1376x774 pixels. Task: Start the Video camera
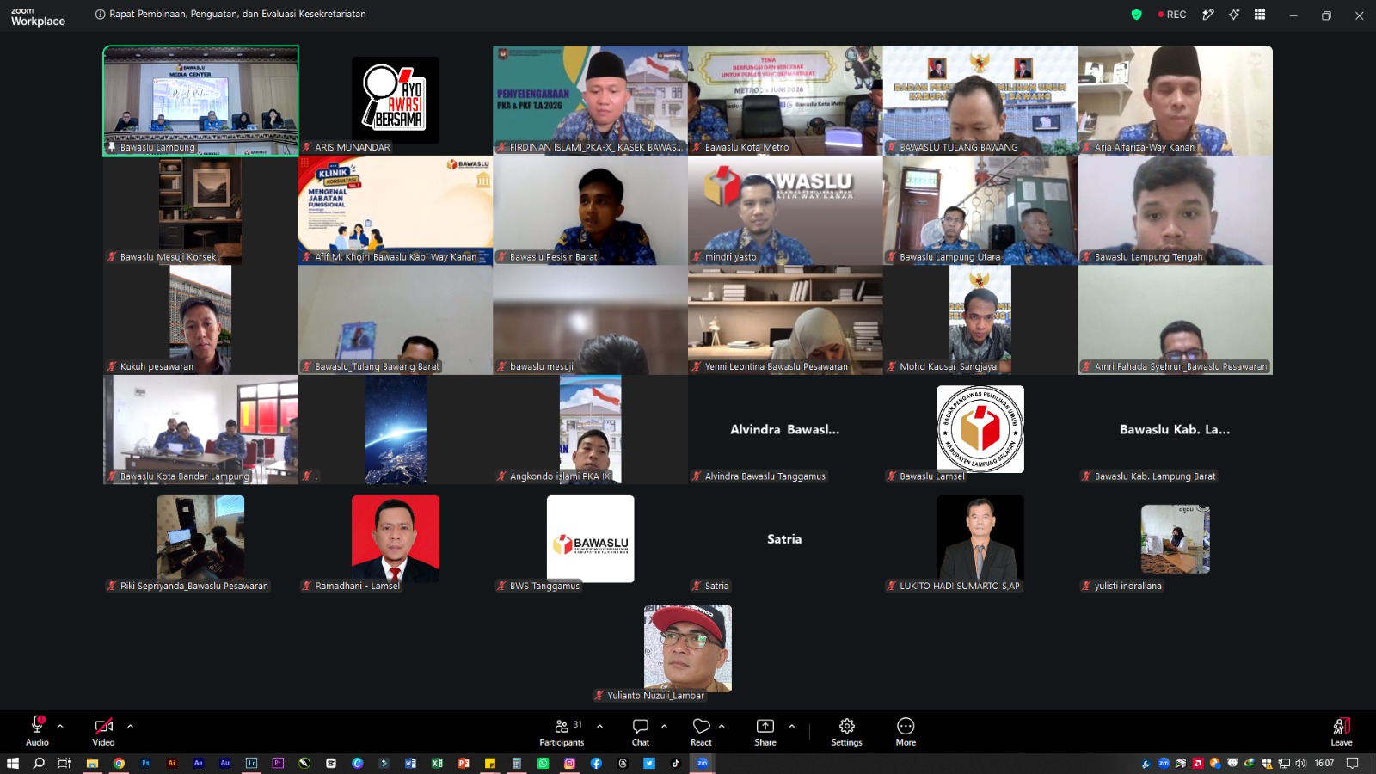tap(103, 731)
